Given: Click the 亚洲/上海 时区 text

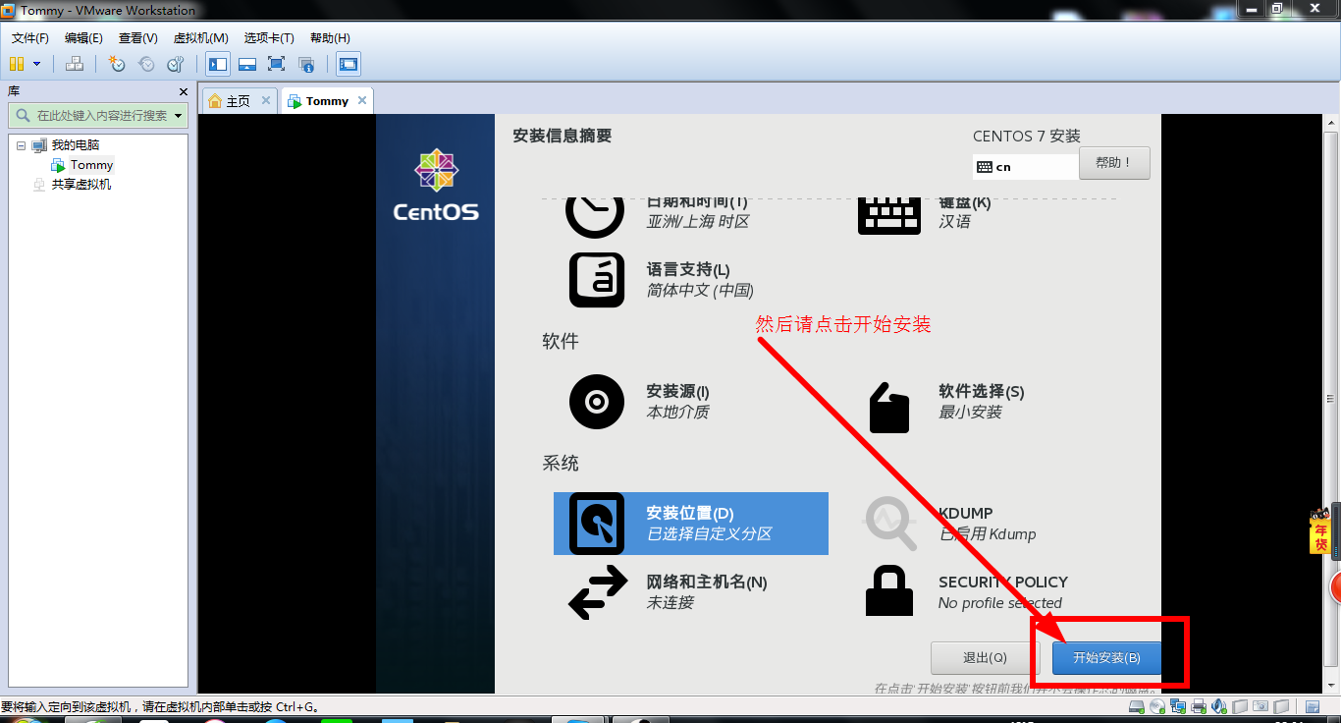Looking at the screenshot, I should pos(698,222).
